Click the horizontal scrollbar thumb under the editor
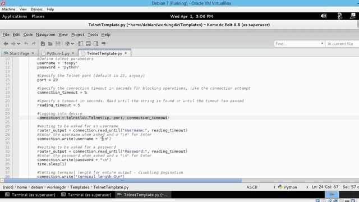This screenshot has width=359, height=202. [122, 181]
